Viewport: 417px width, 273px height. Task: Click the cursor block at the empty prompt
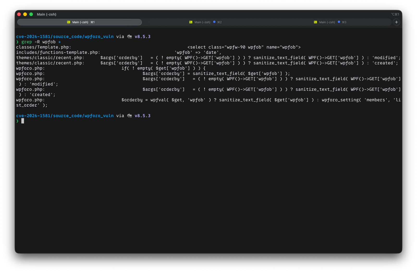tap(23, 121)
